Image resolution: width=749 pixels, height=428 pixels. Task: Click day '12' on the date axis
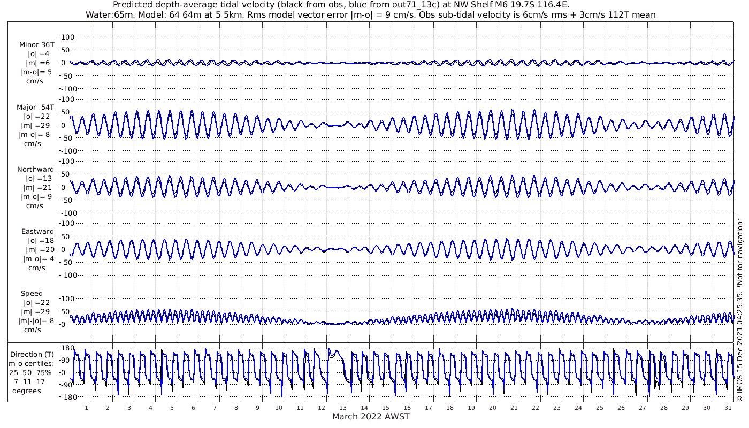click(x=322, y=407)
